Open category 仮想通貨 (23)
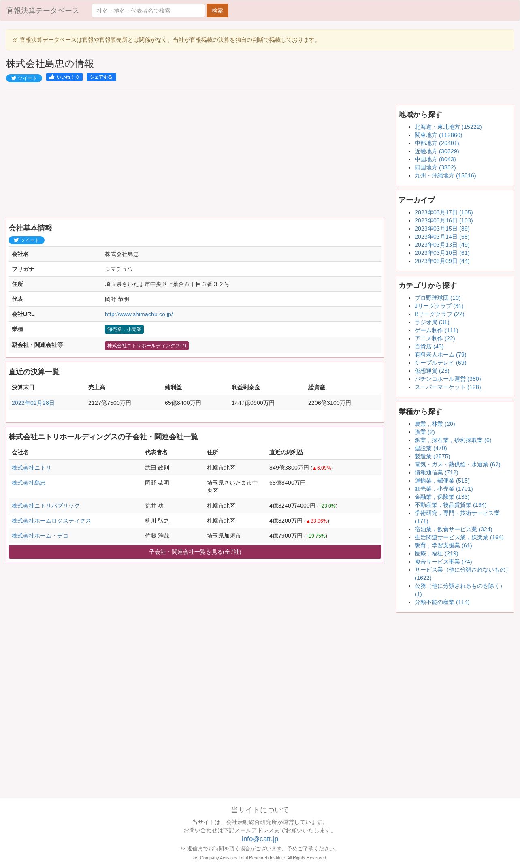Viewport: 520px width, 865px height. [432, 371]
